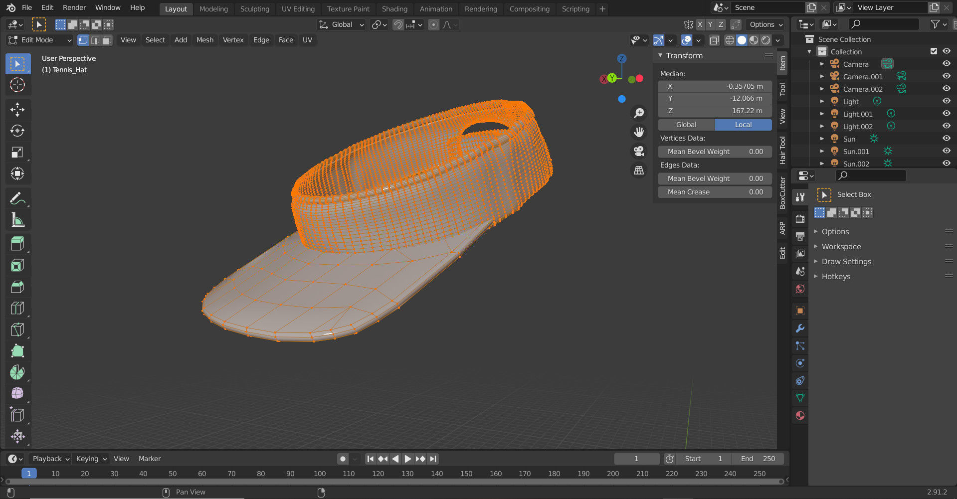Image resolution: width=957 pixels, height=499 pixels.
Task: Select the Knife tool
Action: (17, 330)
